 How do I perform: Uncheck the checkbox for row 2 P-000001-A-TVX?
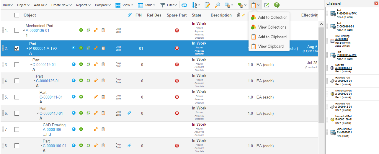pyautogui.click(x=17, y=48)
